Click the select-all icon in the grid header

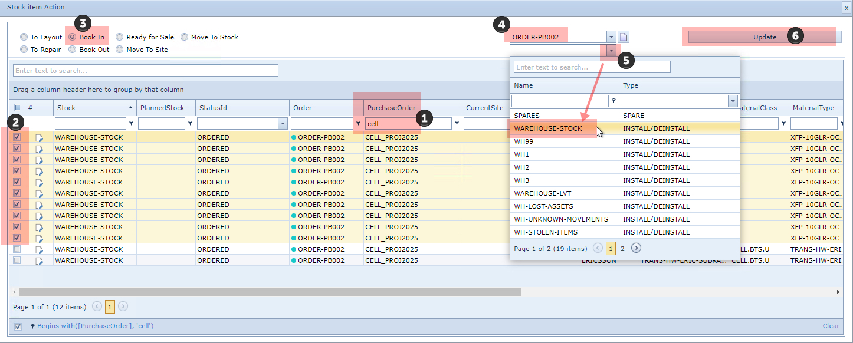(17, 108)
